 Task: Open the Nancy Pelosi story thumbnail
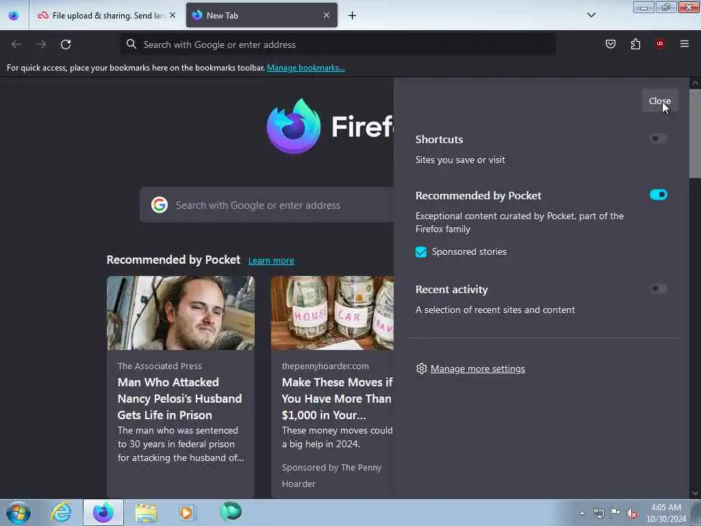pos(181,312)
